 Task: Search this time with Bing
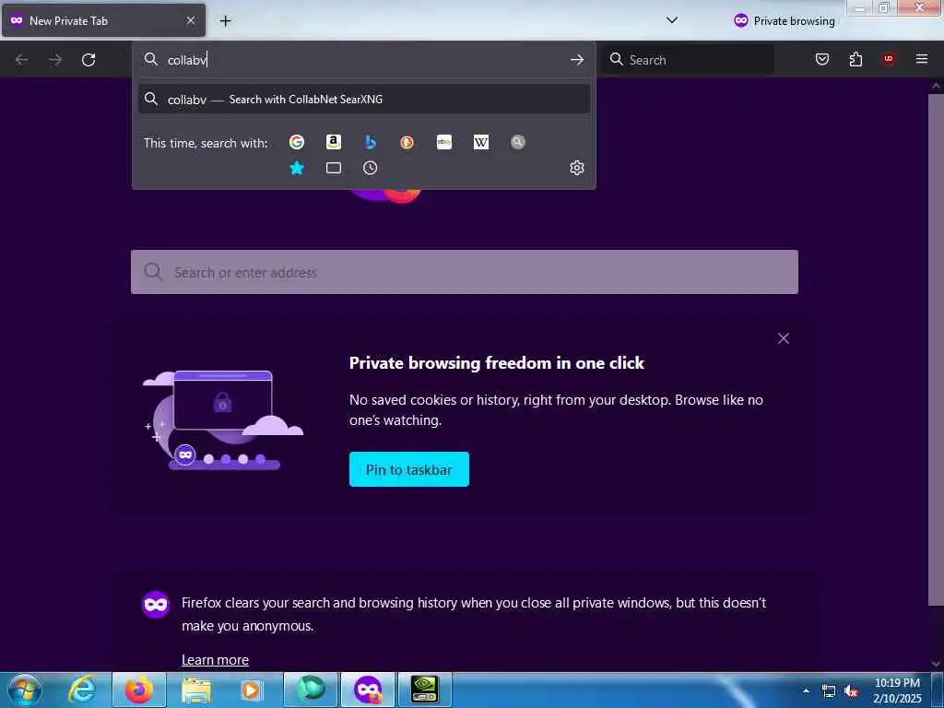(x=371, y=142)
